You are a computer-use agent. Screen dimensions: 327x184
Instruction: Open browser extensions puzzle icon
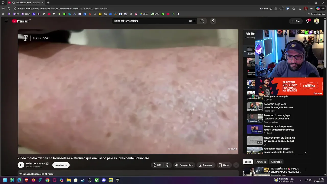point(294,9)
